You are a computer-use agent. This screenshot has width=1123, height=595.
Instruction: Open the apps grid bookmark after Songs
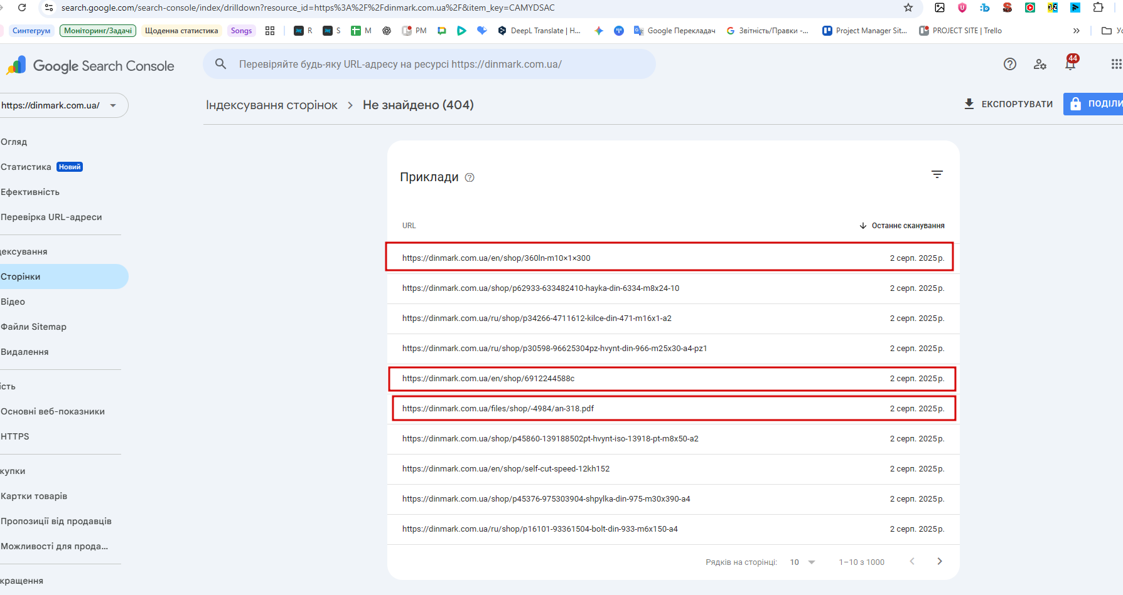click(x=270, y=31)
